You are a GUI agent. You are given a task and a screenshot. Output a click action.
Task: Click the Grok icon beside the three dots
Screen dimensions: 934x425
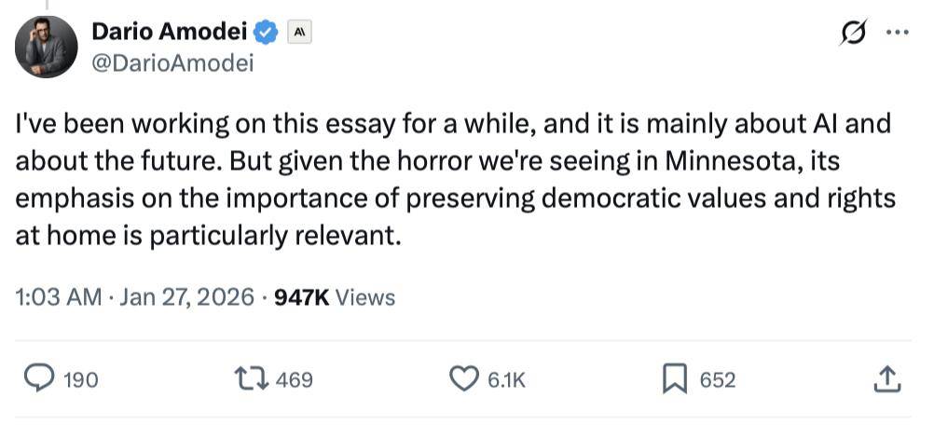[851, 33]
